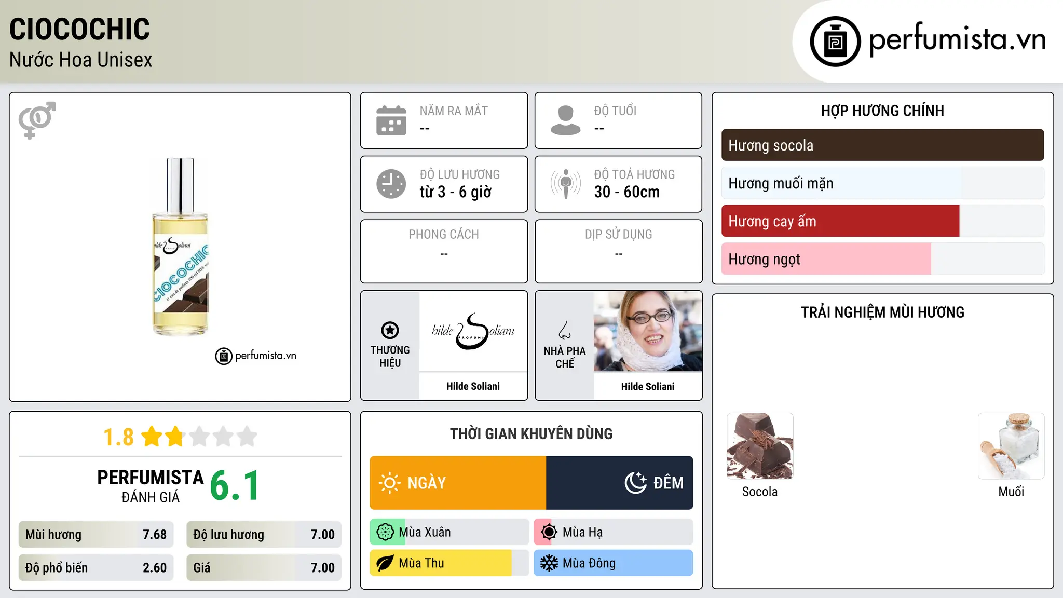The image size is (1063, 598).
Task: Click the CIOCOCHIC title heading
Action: coord(79,29)
